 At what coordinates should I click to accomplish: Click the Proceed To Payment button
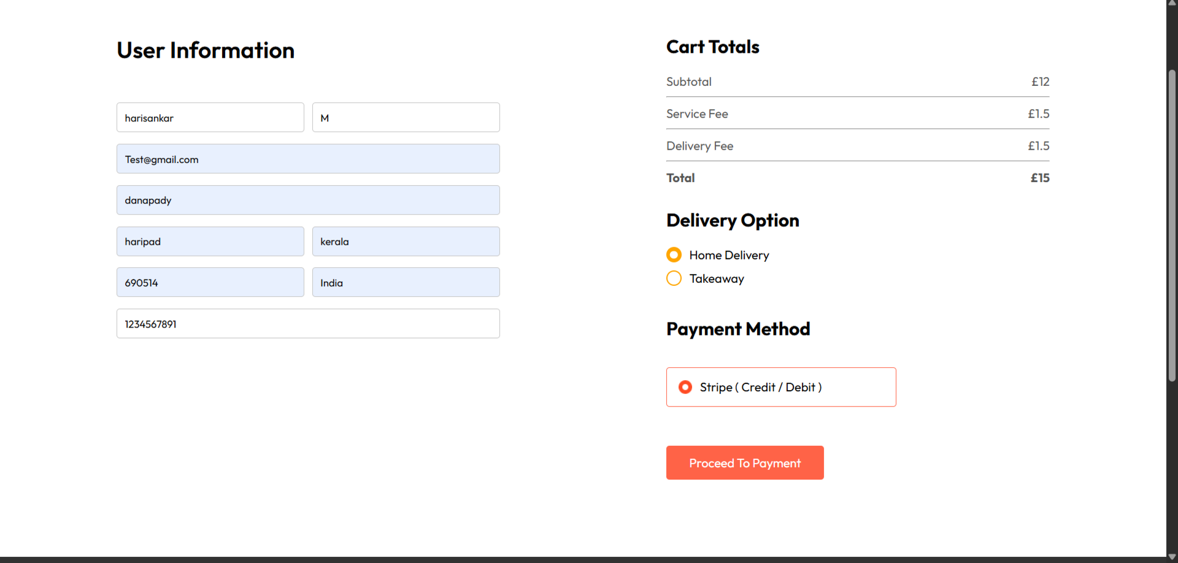[x=745, y=462]
